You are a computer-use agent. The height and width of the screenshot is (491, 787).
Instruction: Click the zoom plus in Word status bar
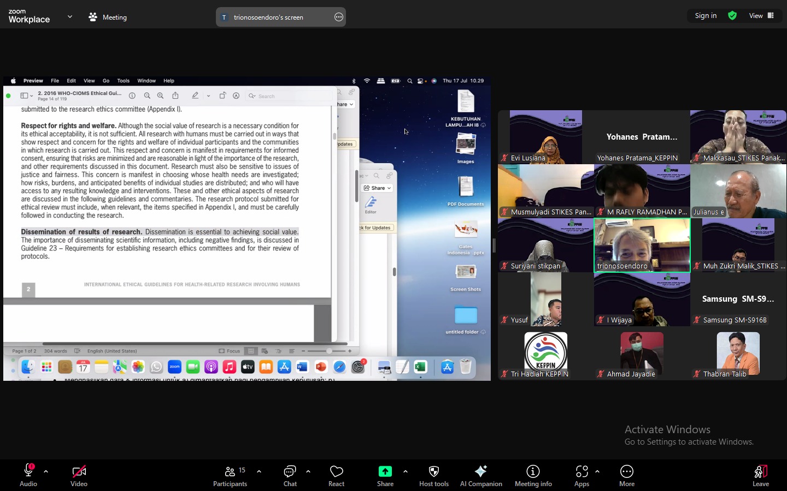coord(350,351)
